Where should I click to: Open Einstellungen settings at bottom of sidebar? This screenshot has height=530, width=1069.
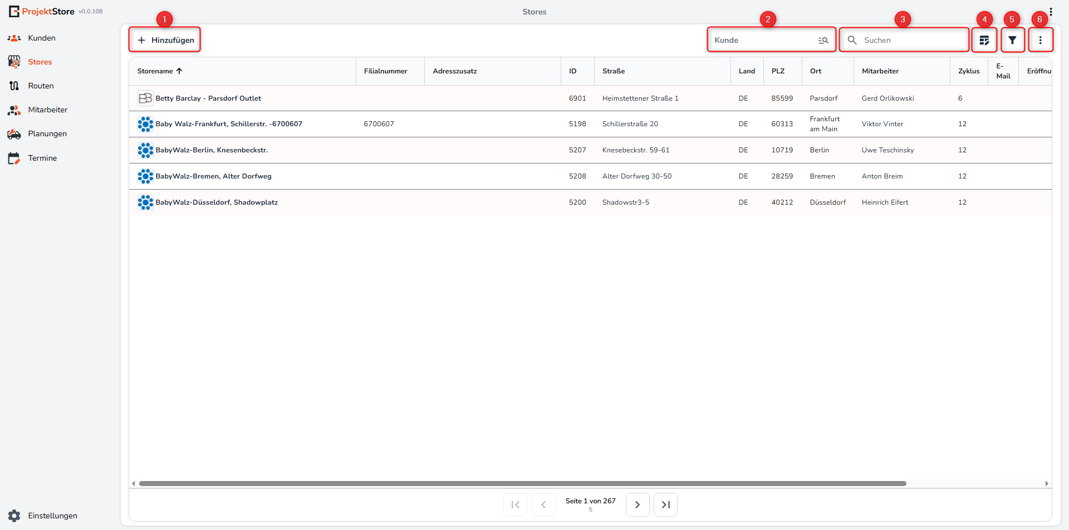tap(42, 516)
